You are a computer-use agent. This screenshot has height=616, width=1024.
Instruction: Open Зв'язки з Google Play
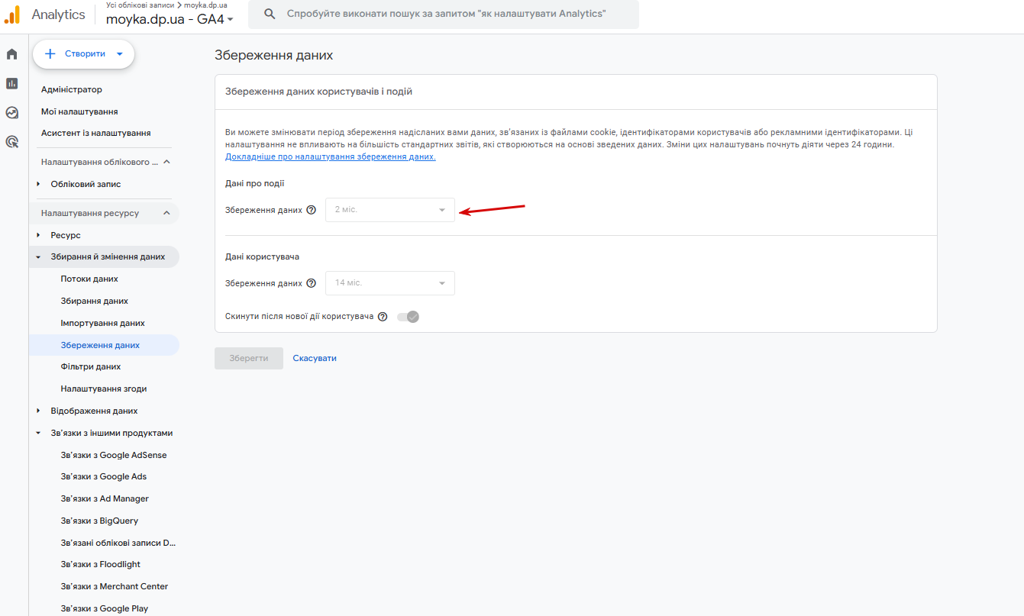click(105, 608)
